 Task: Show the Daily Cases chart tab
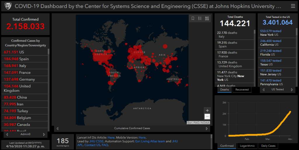coord(268,146)
